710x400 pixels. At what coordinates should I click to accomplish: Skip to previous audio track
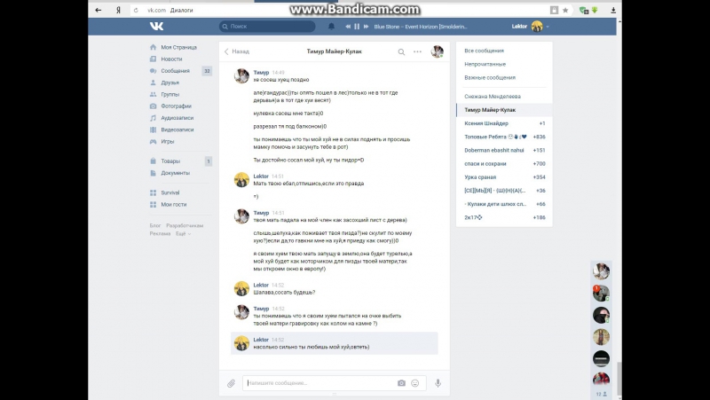(x=348, y=27)
